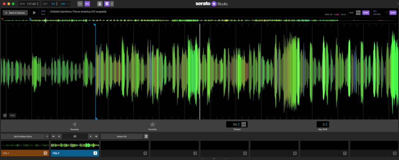Click the slice length value 32
The image size is (399, 160).
pos(75,136)
